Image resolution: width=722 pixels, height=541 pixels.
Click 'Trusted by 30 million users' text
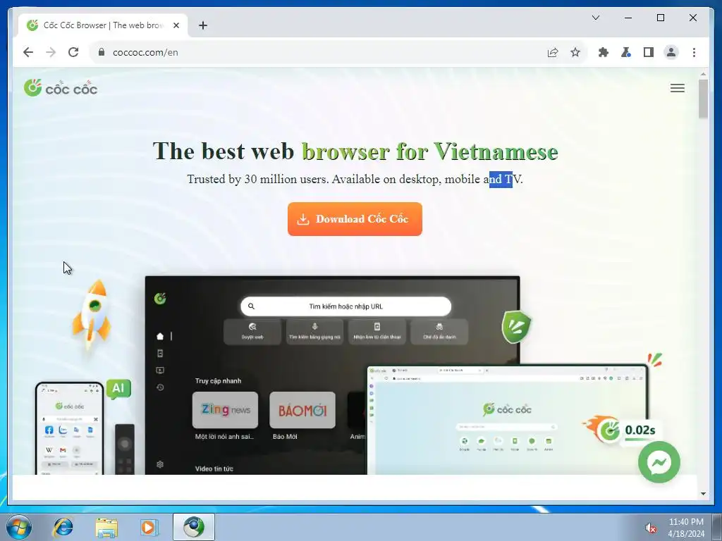coord(258,179)
